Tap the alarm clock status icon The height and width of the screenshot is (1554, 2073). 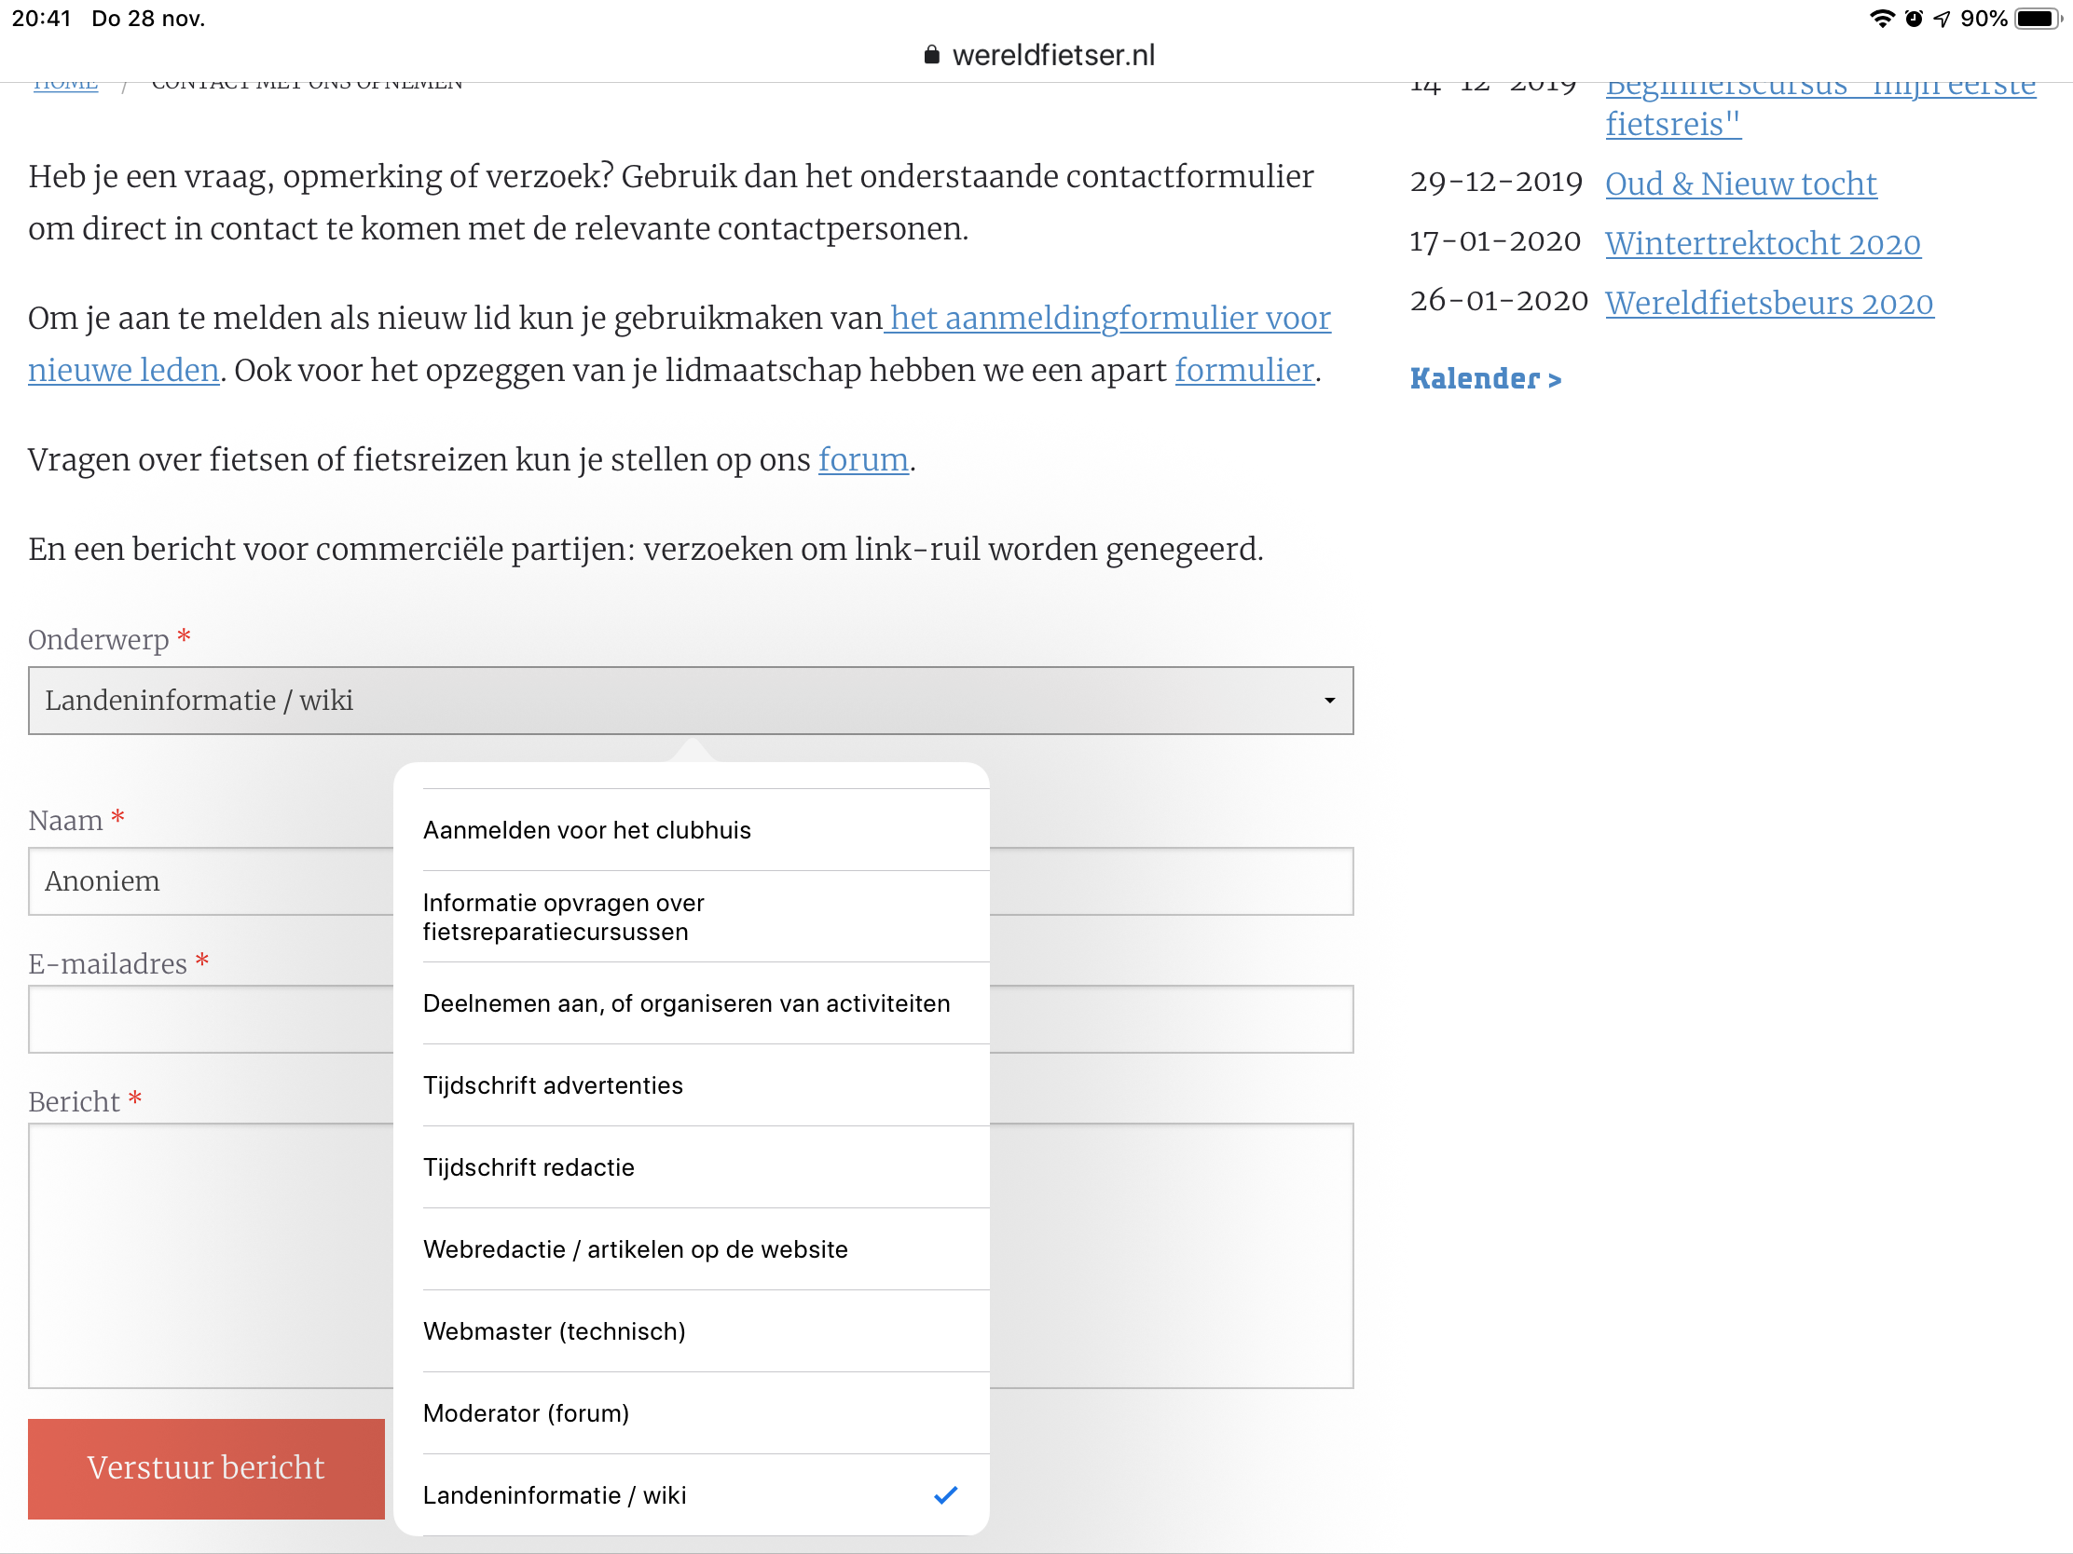click(1914, 19)
